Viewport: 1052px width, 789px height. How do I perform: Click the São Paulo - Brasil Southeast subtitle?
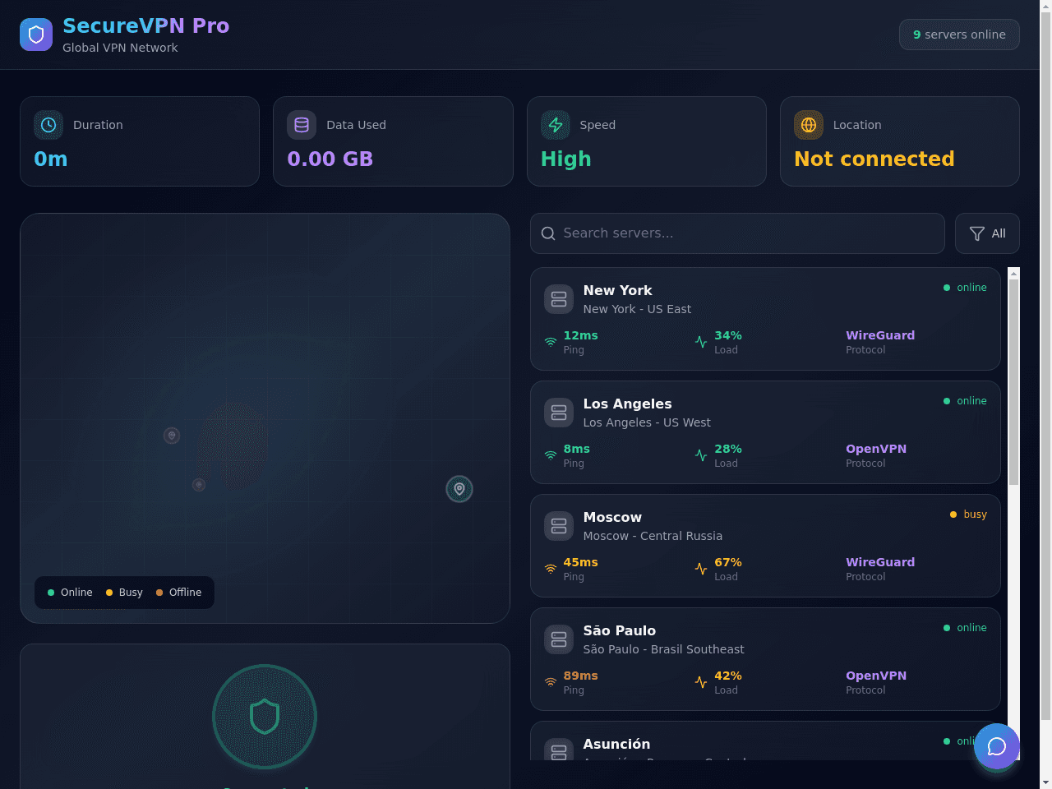pyautogui.click(x=663, y=649)
